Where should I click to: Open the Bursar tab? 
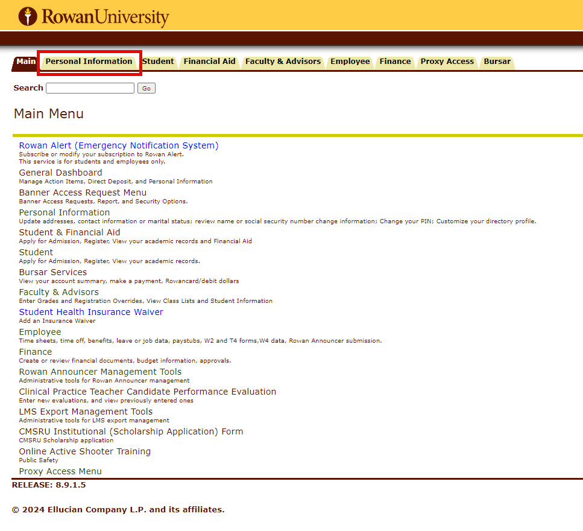[497, 62]
